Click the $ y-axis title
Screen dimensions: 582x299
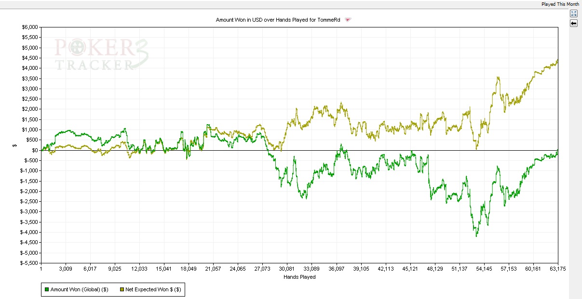pyautogui.click(x=15, y=145)
